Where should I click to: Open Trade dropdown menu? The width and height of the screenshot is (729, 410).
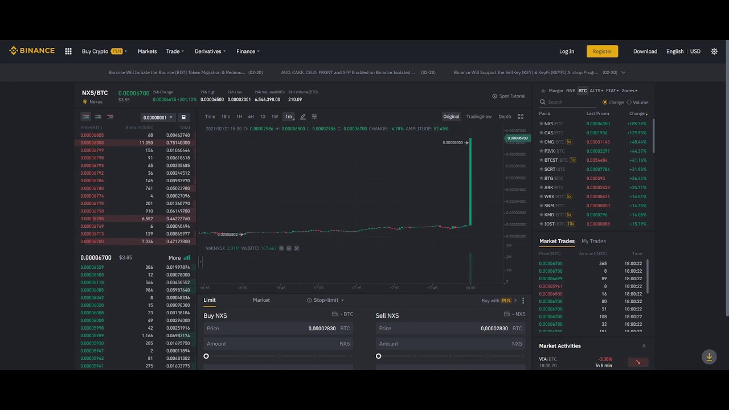175,51
